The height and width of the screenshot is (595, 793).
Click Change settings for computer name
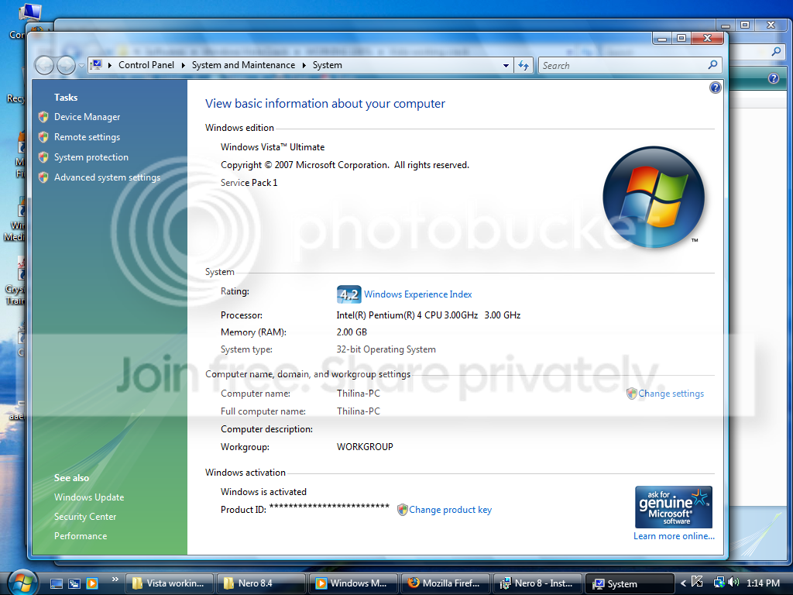(671, 394)
